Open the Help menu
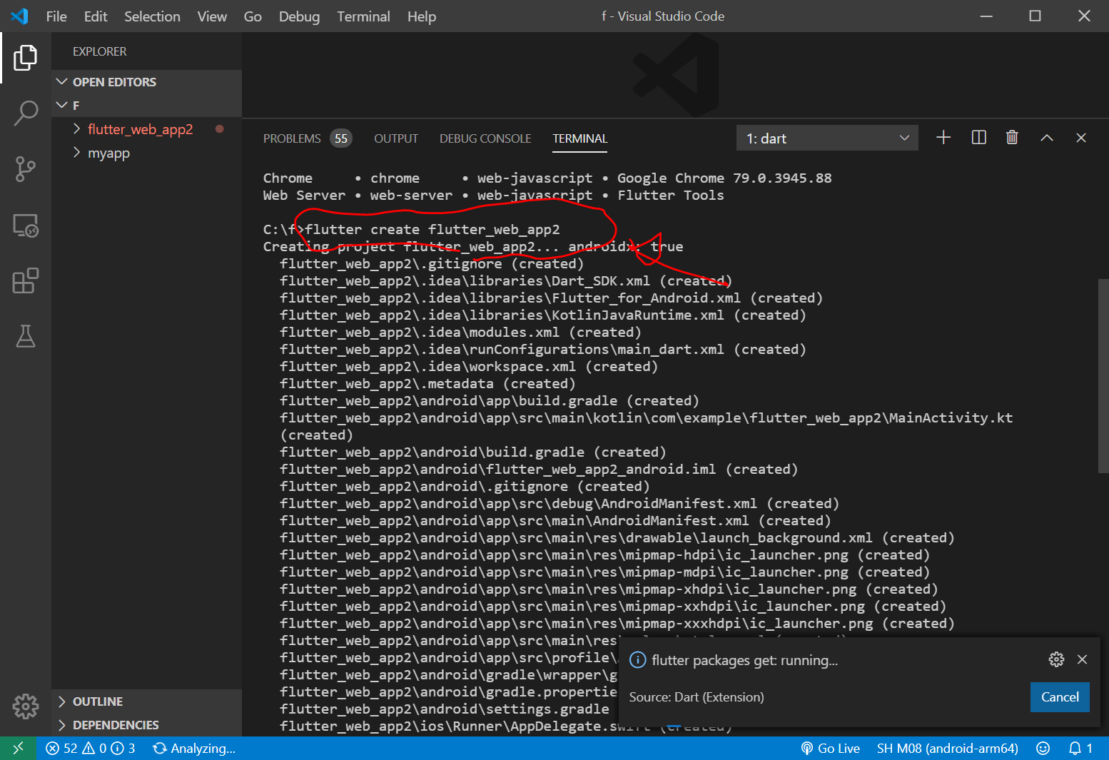 pyautogui.click(x=422, y=16)
